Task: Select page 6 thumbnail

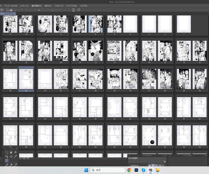Action: coord(96,24)
